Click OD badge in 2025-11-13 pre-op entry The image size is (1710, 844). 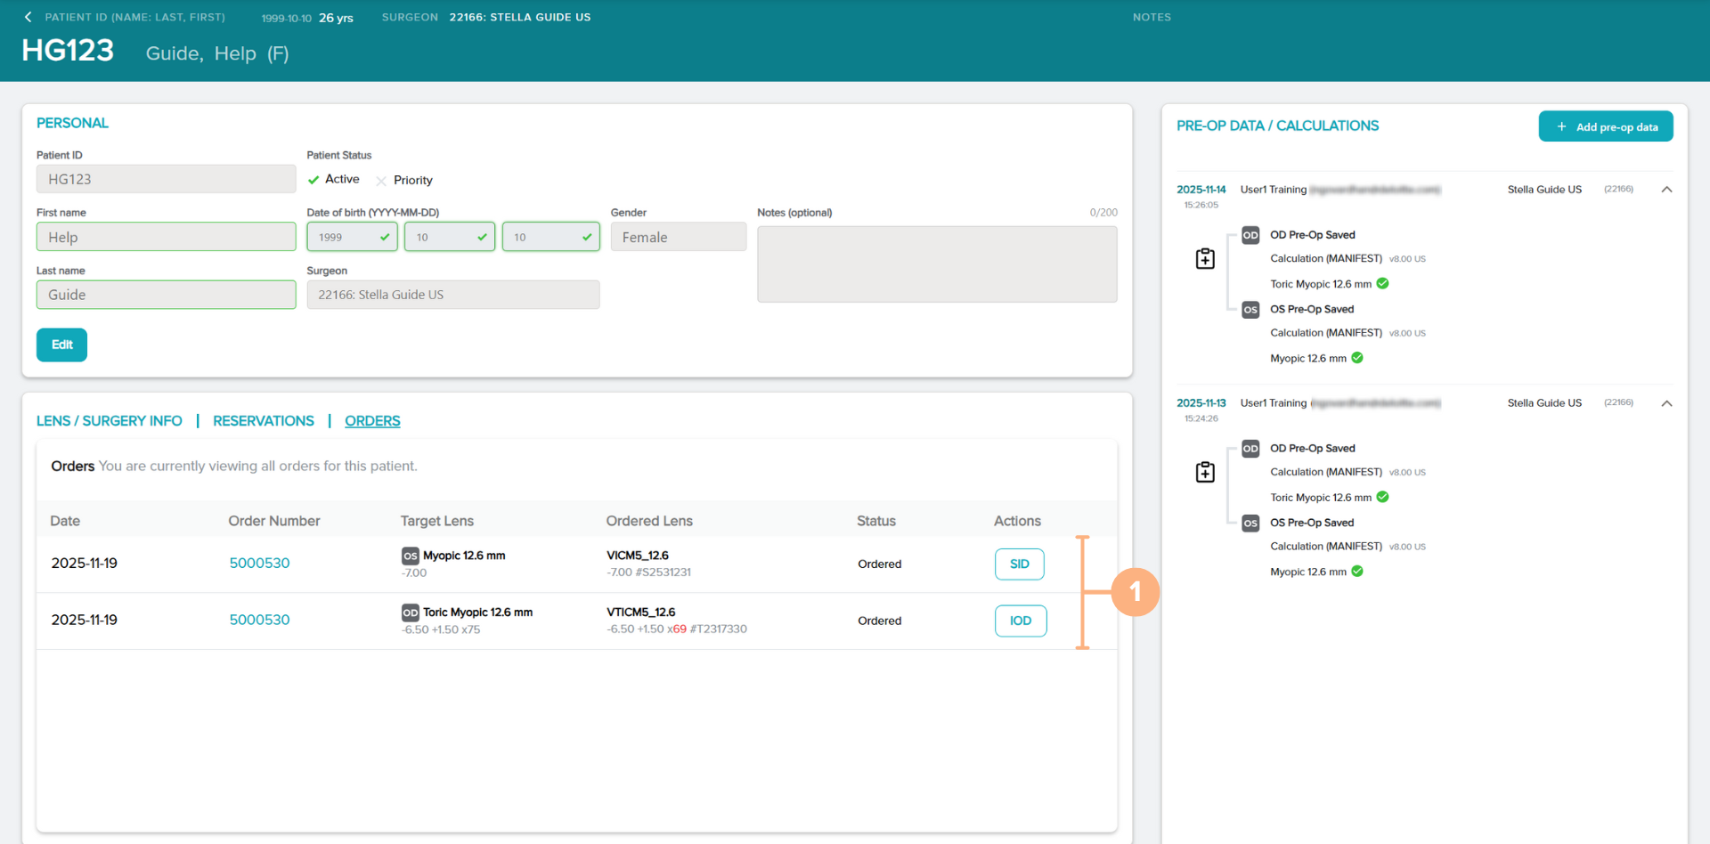[x=1250, y=449]
